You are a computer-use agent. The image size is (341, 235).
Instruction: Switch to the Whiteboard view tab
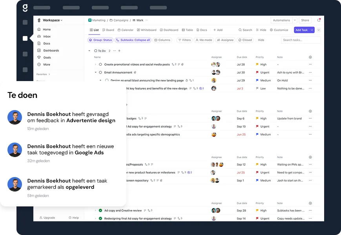pyautogui.click(x=147, y=30)
